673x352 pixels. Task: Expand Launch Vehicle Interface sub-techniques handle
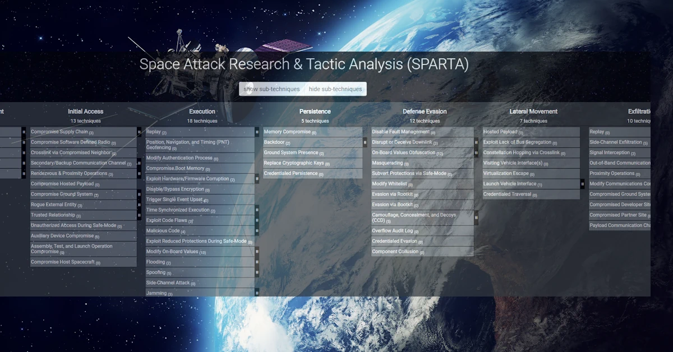click(x=582, y=184)
